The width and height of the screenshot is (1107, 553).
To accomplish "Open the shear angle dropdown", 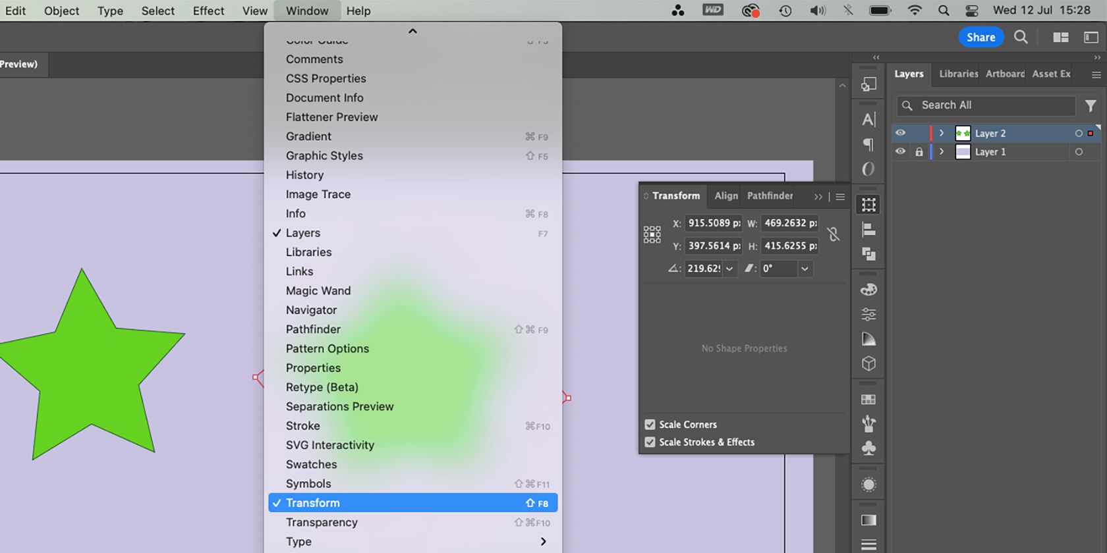I will pyautogui.click(x=805, y=269).
